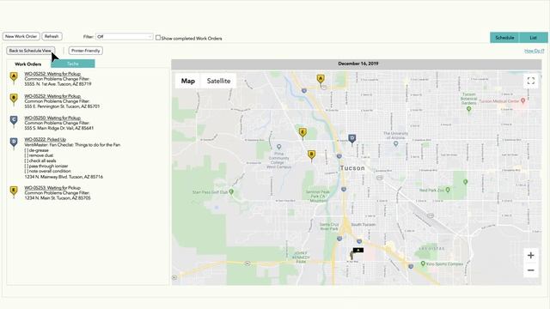
Task: Select yellow map marker E on map
Action: click(302, 133)
